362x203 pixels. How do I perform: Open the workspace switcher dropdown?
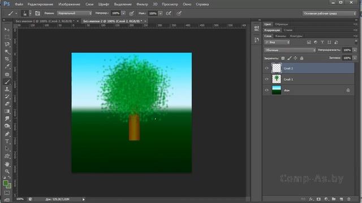tap(329, 14)
